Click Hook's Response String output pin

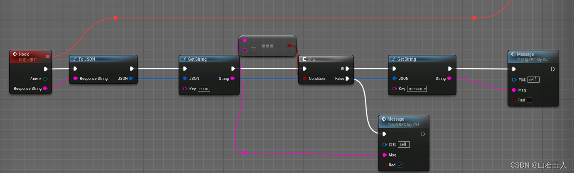click(45, 89)
